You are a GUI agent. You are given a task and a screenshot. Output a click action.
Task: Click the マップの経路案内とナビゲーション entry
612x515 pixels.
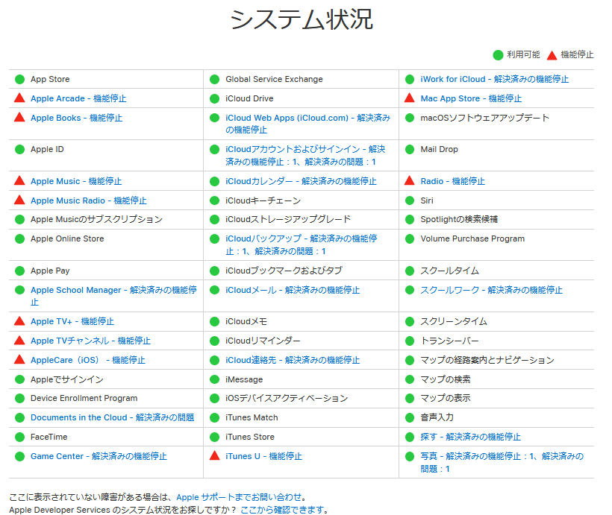point(487,360)
